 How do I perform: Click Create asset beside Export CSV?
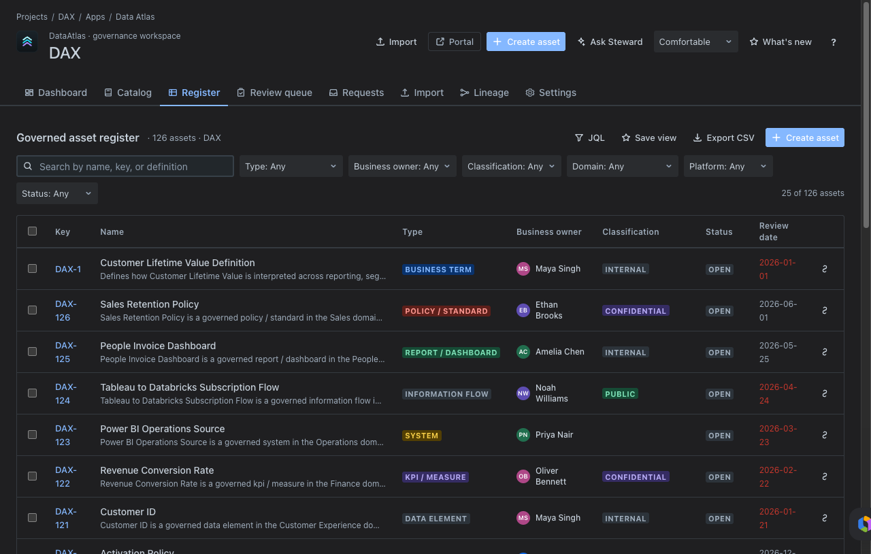pyautogui.click(x=805, y=137)
